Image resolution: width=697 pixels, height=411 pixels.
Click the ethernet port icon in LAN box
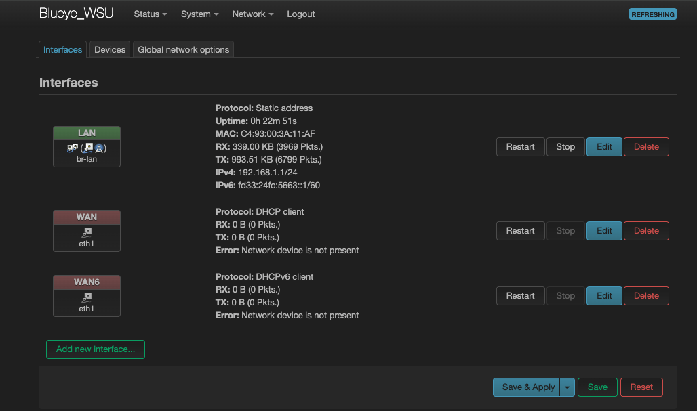coord(88,148)
